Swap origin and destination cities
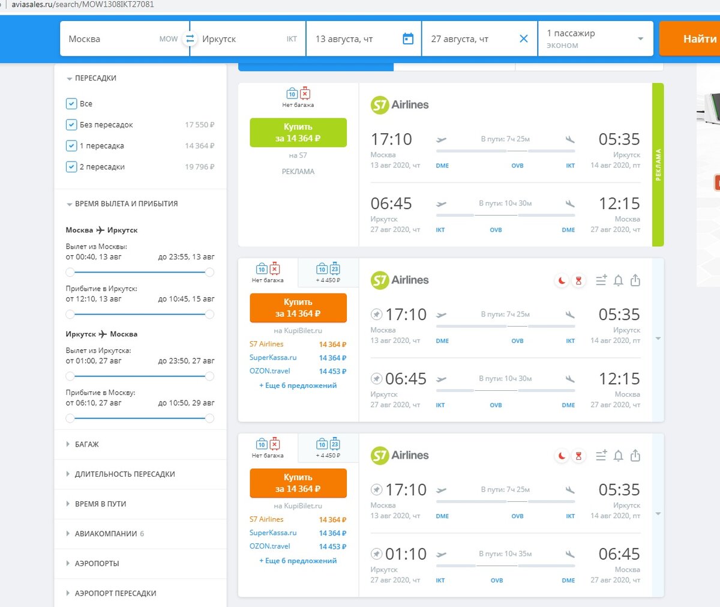Image resolution: width=720 pixels, height=607 pixels. click(x=190, y=39)
